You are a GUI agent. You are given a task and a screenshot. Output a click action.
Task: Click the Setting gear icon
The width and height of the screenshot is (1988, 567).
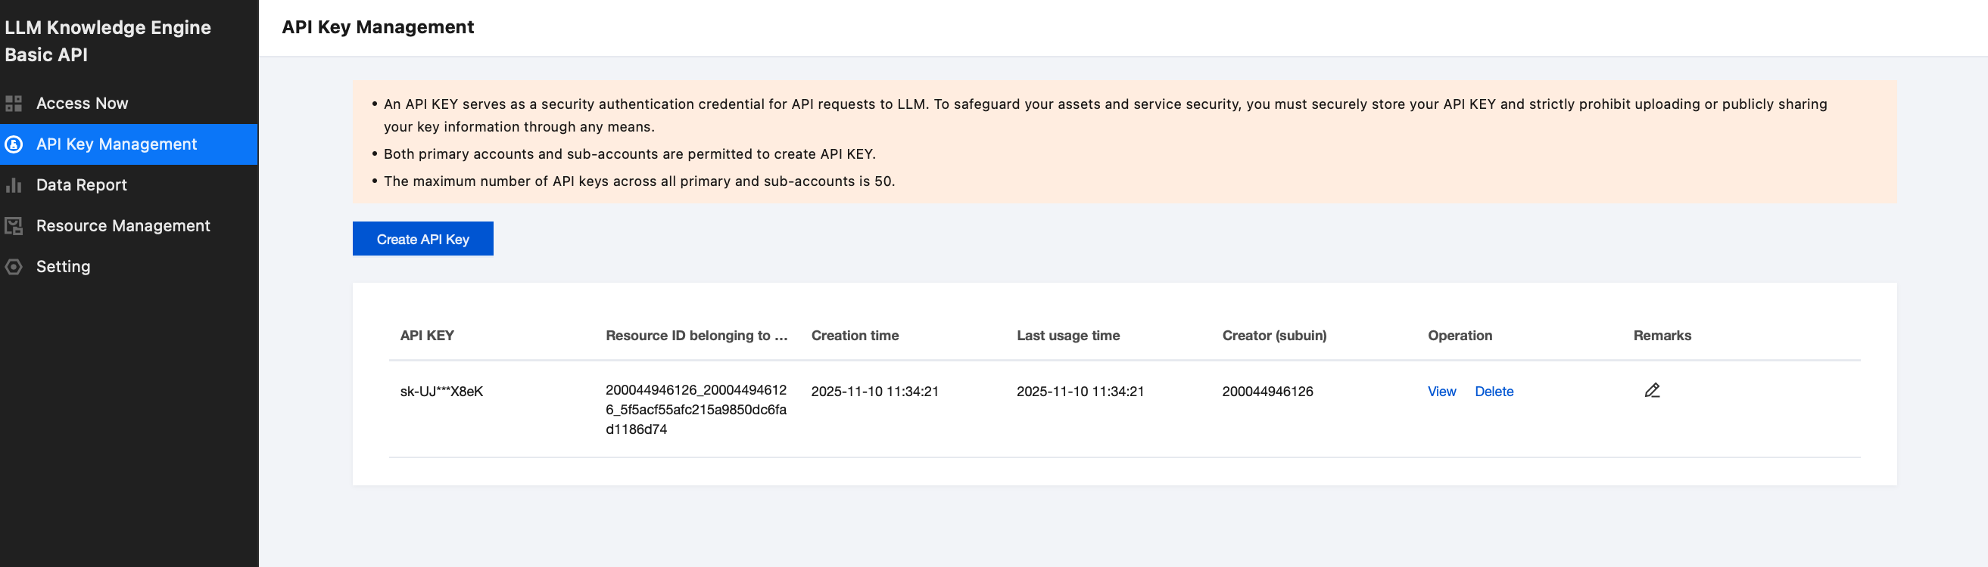(x=14, y=267)
